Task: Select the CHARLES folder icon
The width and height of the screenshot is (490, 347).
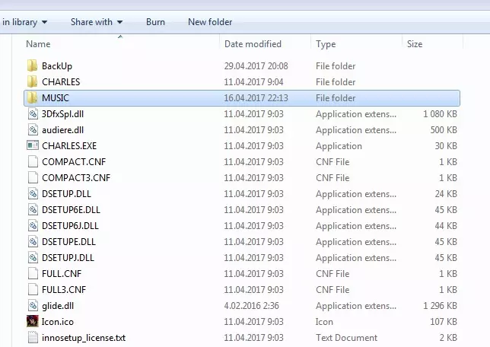Action: (32, 82)
